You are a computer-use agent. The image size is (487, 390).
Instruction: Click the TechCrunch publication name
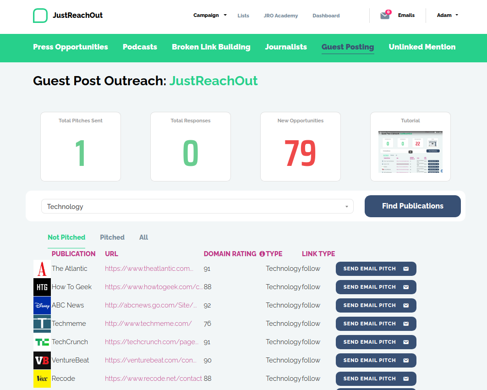(70, 342)
